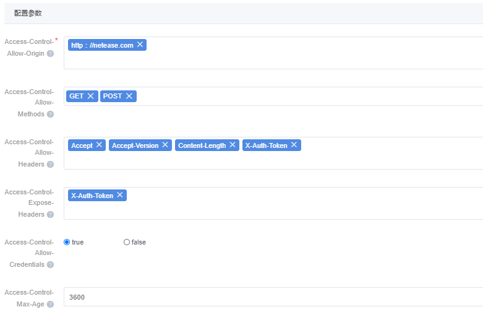This screenshot has width=483, height=312.
Task: Show help for Access-Control-Allow-Credentials
Action: click(x=50, y=265)
